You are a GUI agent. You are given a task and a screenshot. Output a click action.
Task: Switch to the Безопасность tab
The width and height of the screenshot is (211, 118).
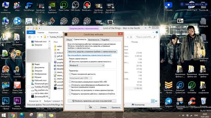(94, 40)
